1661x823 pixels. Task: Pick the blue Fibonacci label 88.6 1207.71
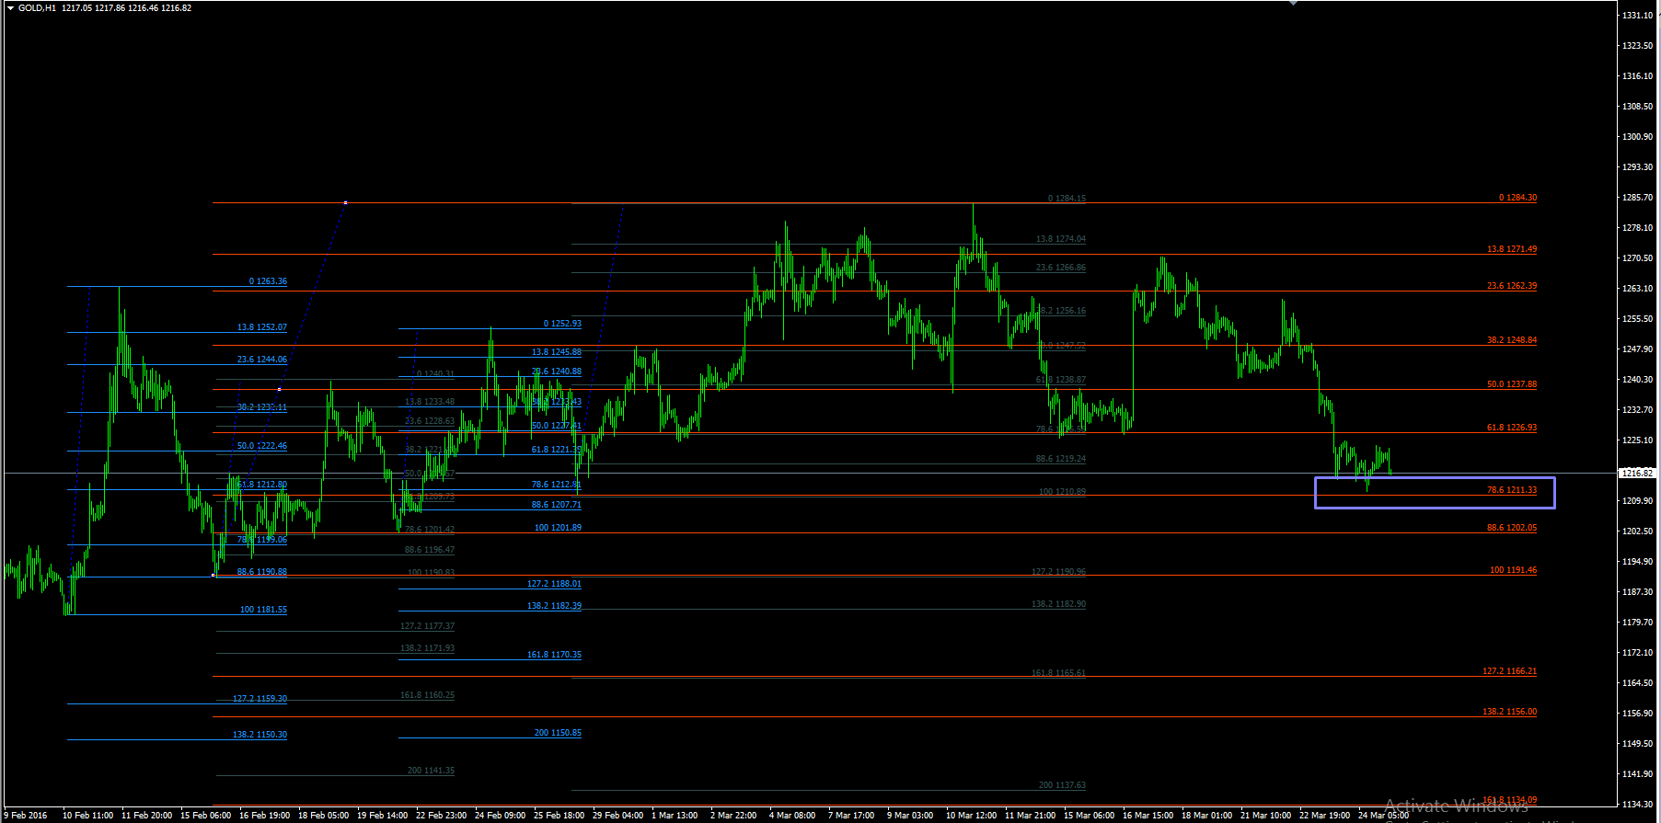click(x=557, y=505)
